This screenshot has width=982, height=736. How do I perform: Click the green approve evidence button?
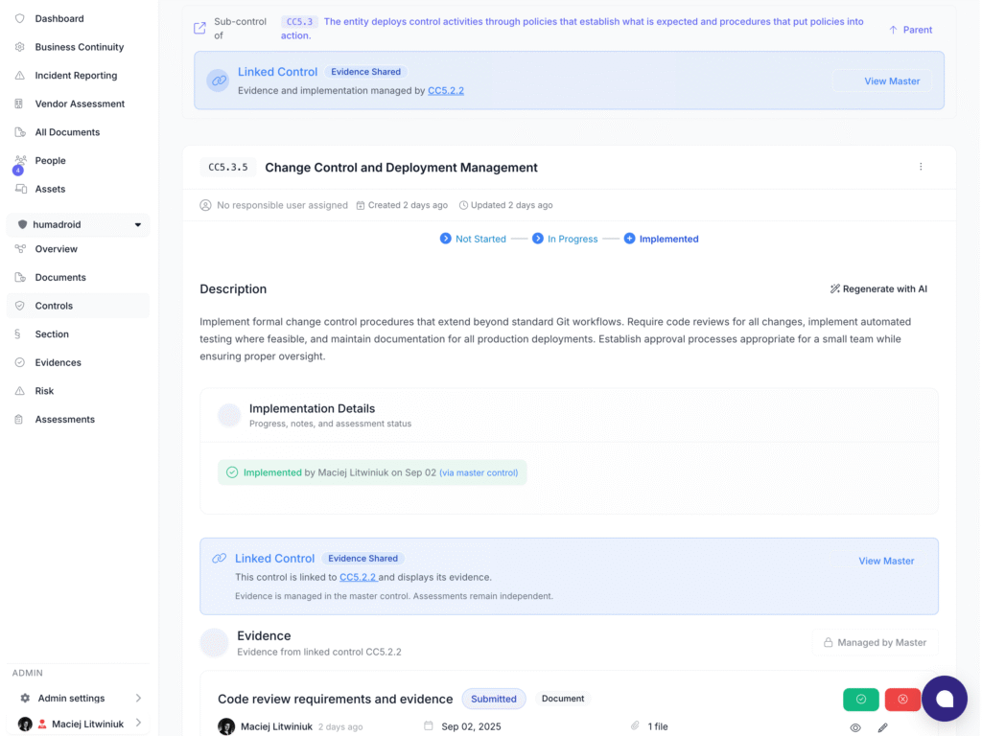tap(860, 700)
